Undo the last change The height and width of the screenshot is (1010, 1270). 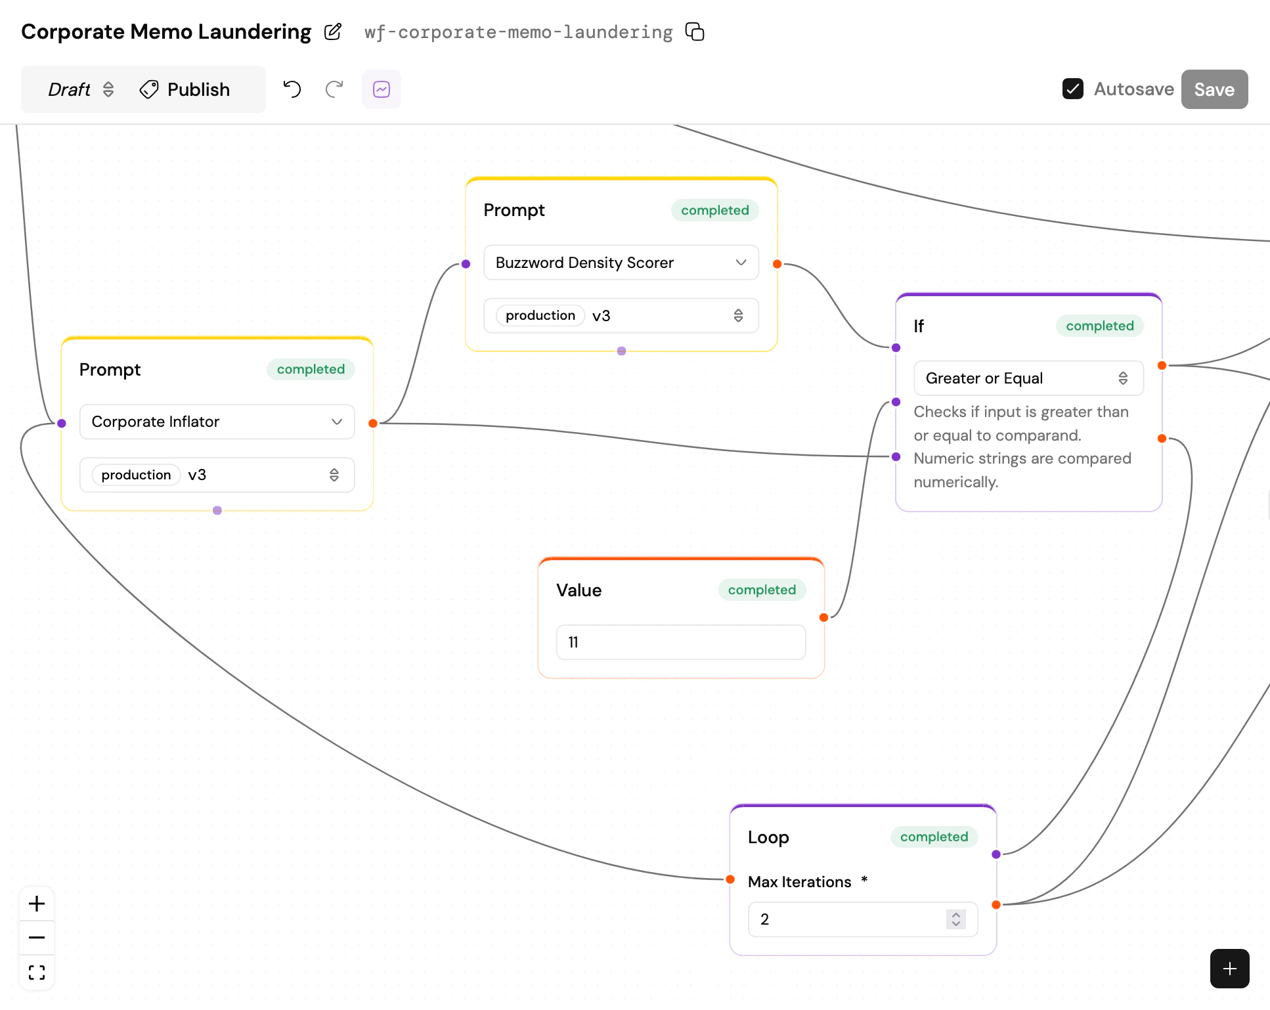click(x=292, y=89)
